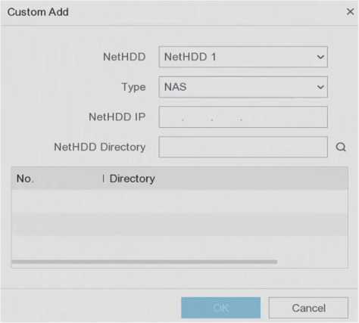Viewport: 359px width, 323px height.
Task: Click the horizontal scrollbar in directory list
Action: [x=145, y=262]
